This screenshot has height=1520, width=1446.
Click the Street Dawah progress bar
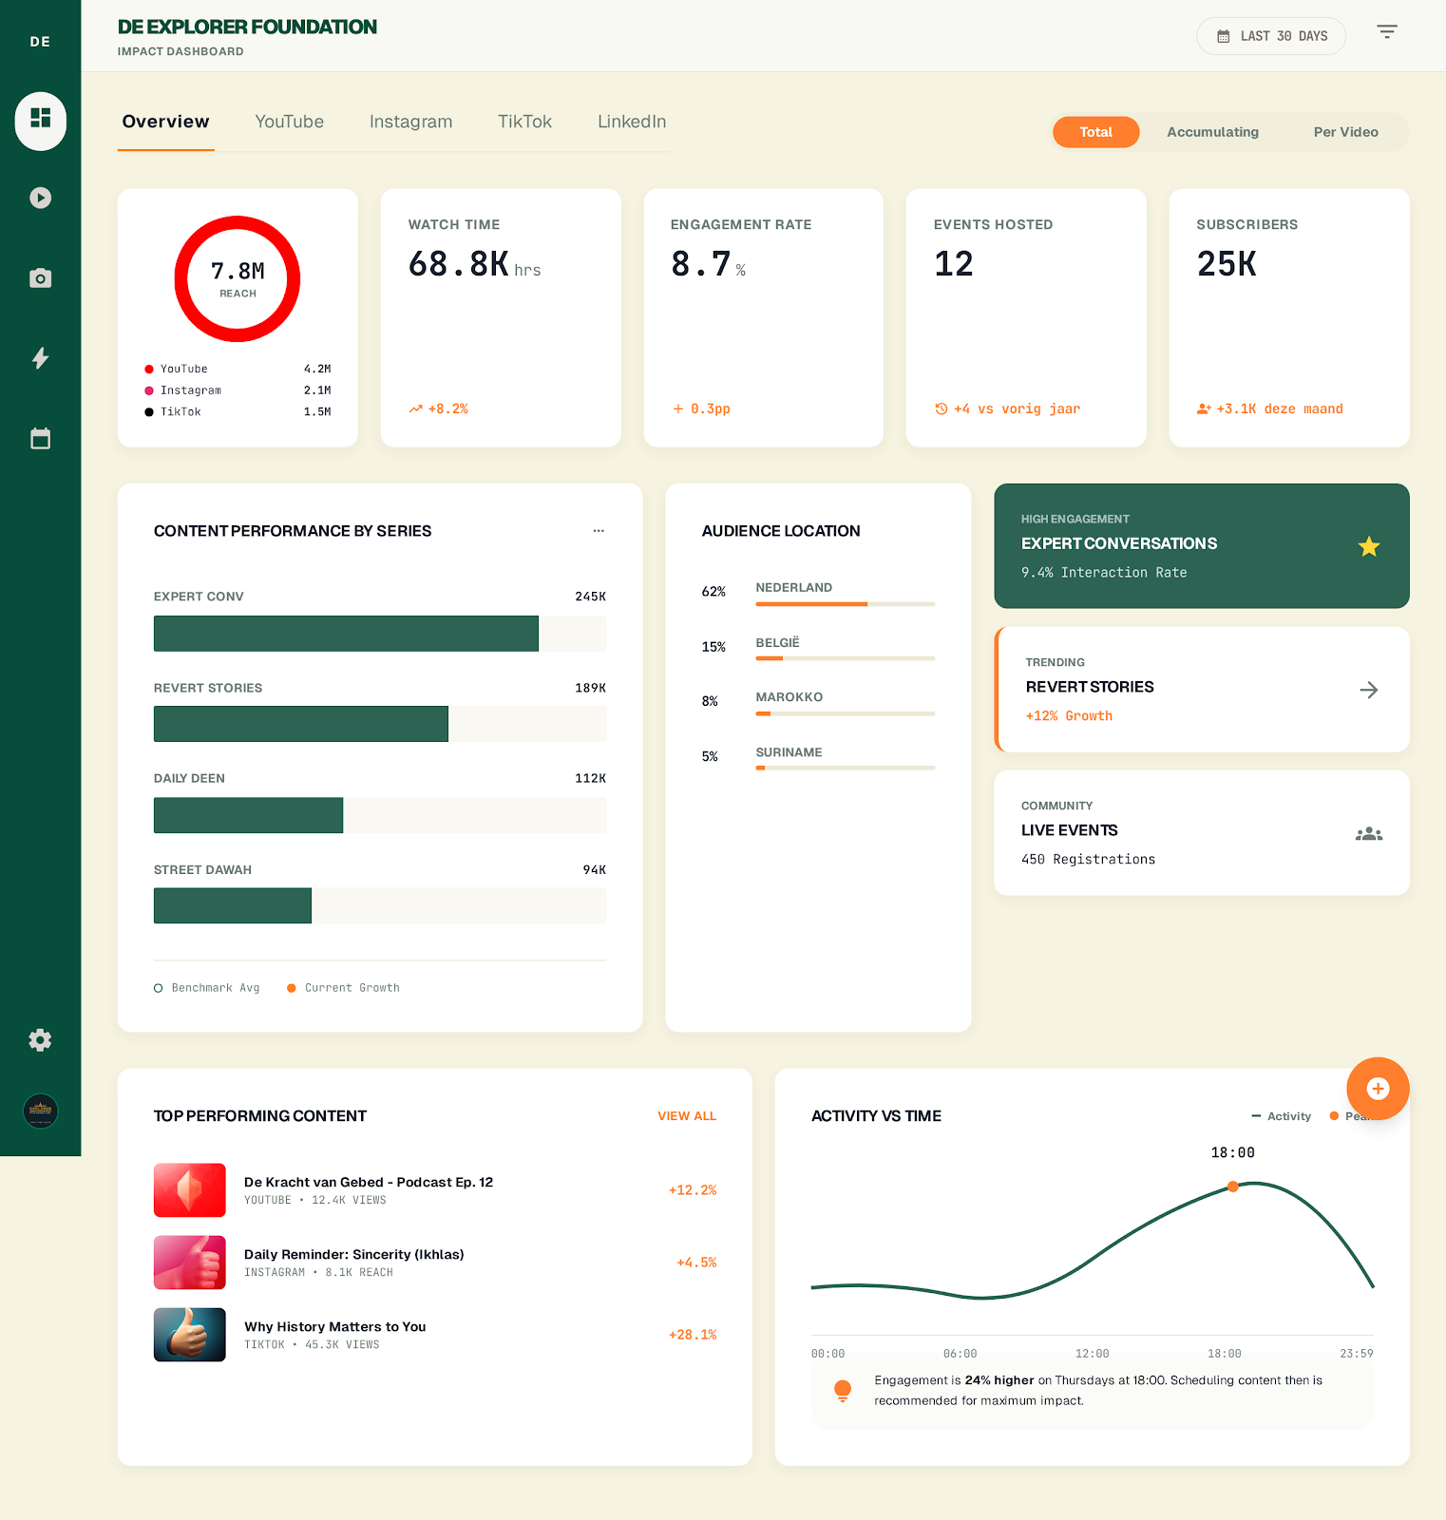(380, 905)
